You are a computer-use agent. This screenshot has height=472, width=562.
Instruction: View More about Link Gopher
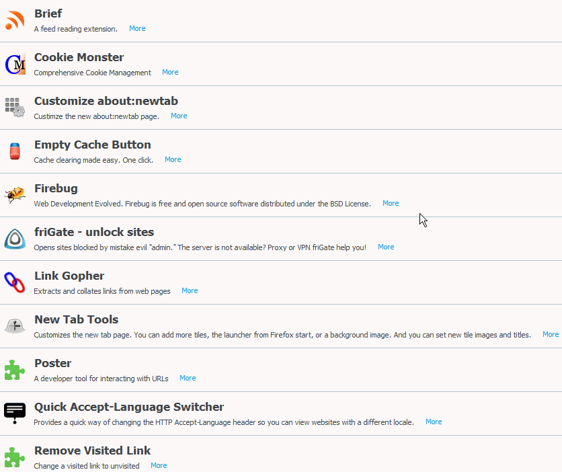tap(190, 290)
